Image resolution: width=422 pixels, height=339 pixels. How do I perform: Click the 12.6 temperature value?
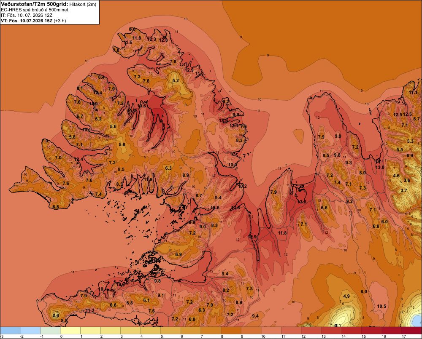point(120,284)
